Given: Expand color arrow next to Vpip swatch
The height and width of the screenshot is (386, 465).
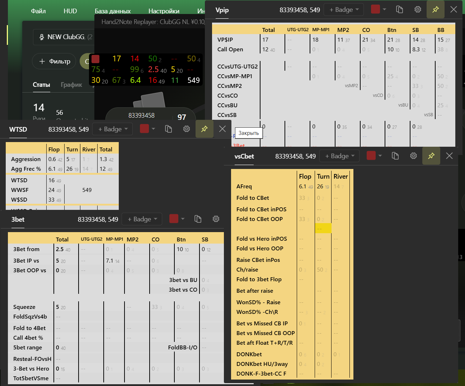Looking at the screenshot, I should (x=384, y=9).
